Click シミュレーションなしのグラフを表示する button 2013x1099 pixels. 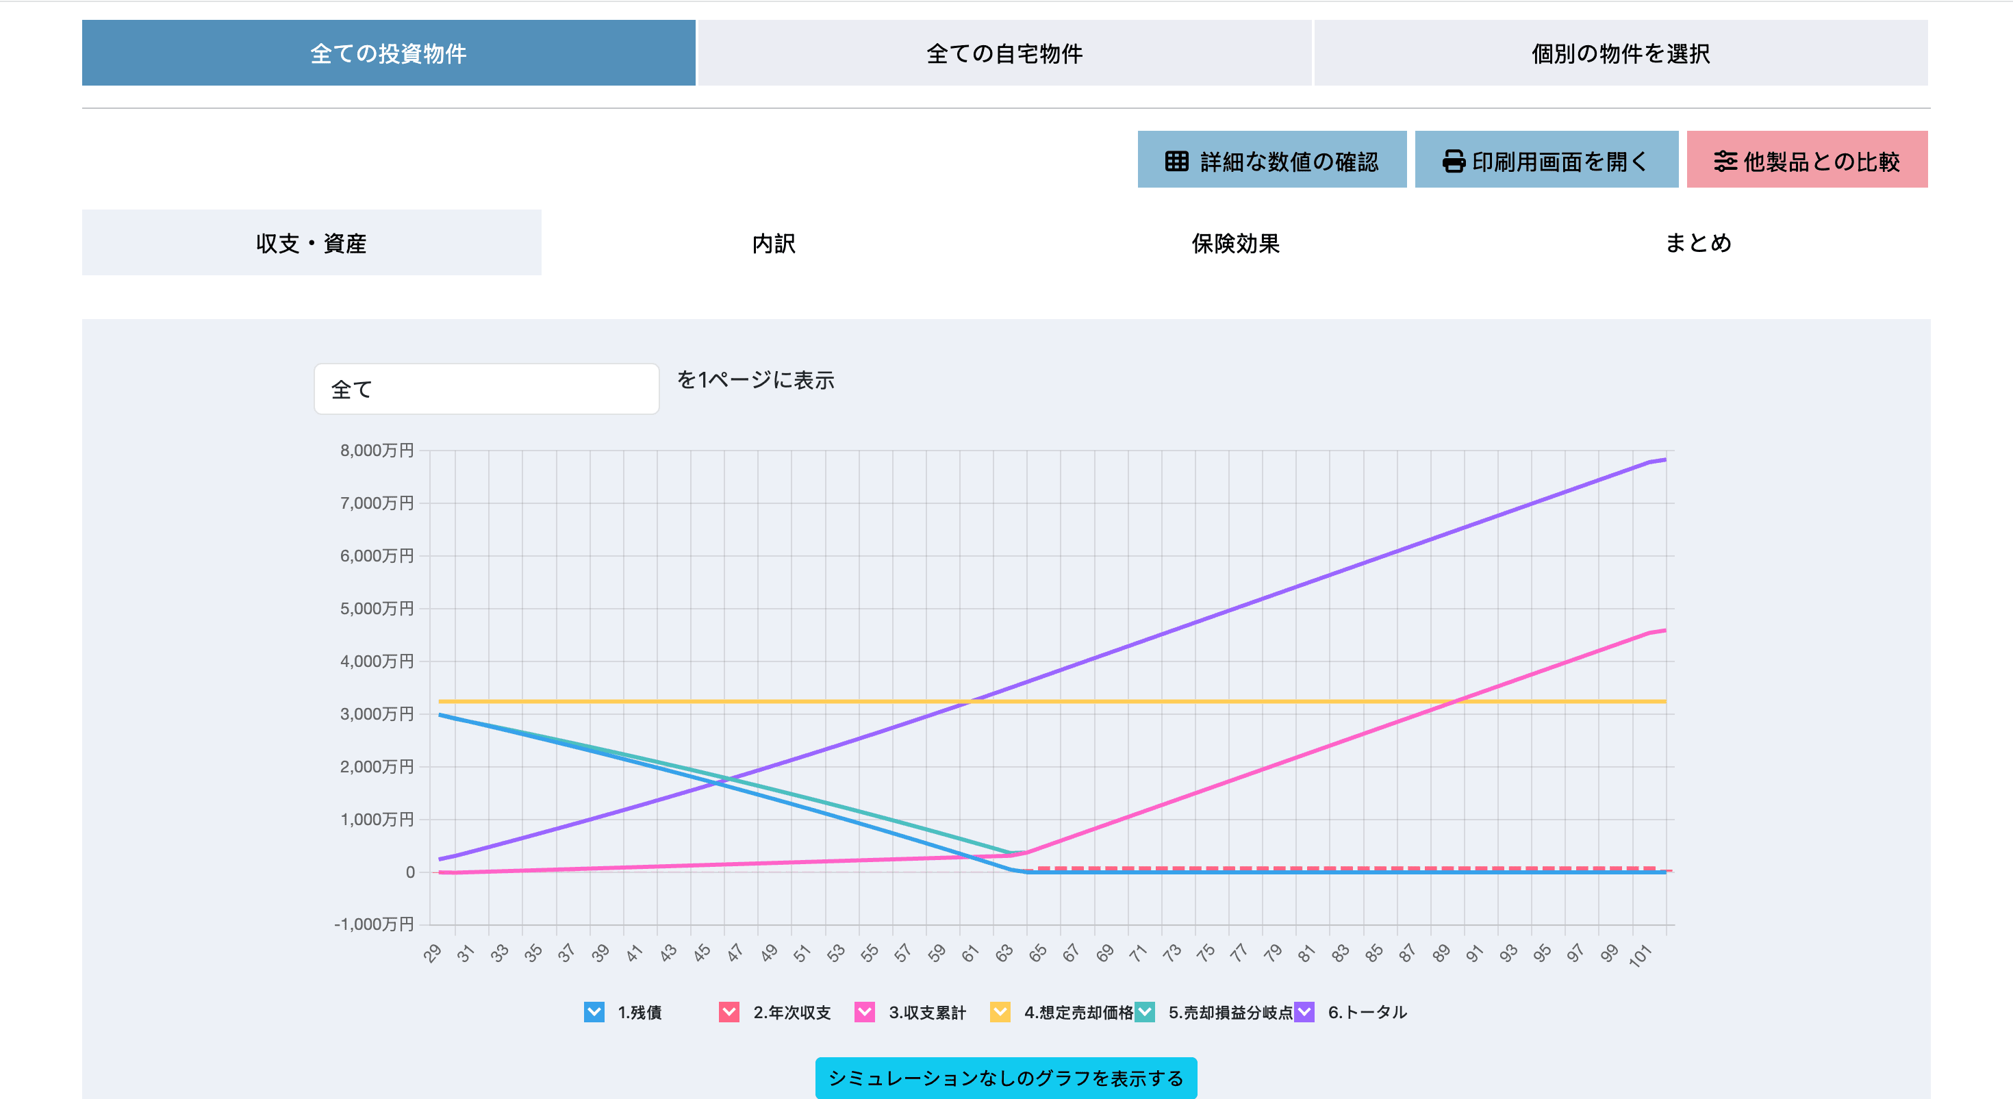tap(1006, 1078)
